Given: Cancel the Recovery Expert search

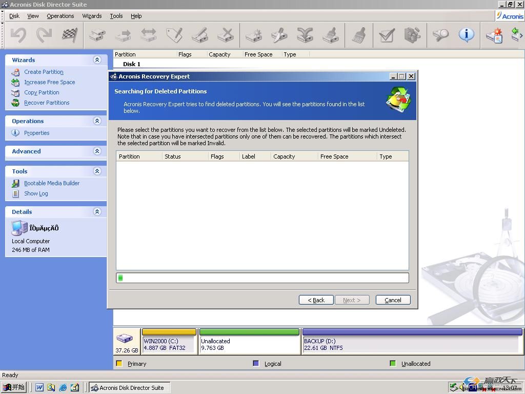Looking at the screenshot, I should pyautogui.click(x=393, y=300).
